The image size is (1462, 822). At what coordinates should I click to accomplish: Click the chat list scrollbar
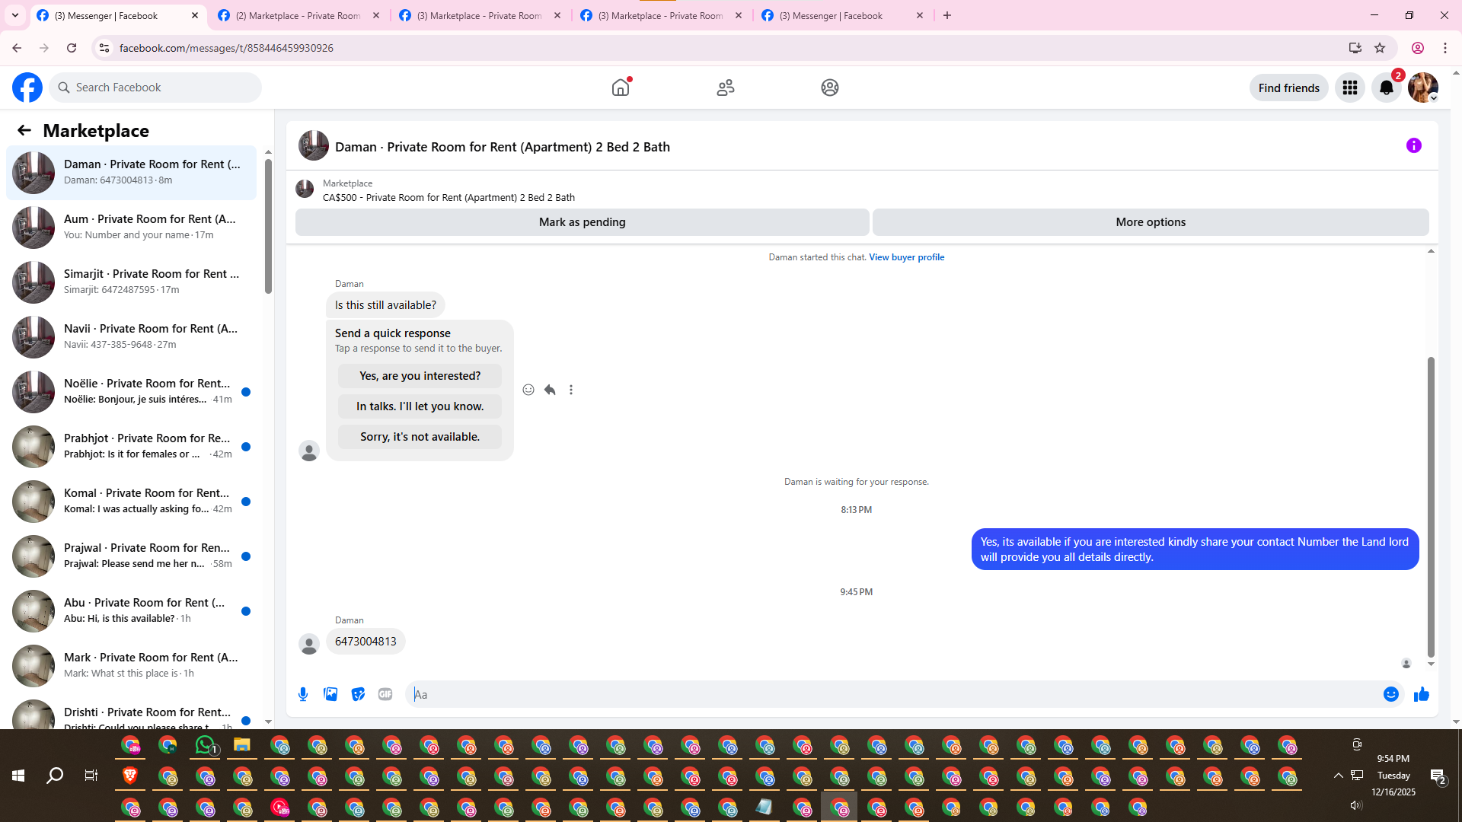(268, 226)
